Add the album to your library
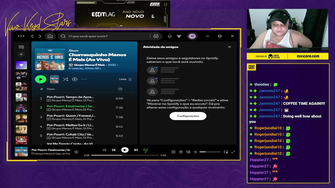 pos(75,79)
